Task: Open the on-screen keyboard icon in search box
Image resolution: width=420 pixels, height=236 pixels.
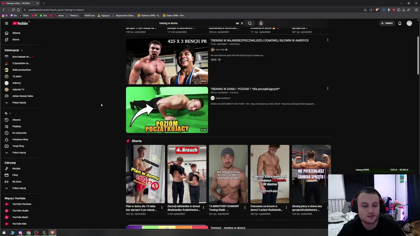Action: [237, 23]
